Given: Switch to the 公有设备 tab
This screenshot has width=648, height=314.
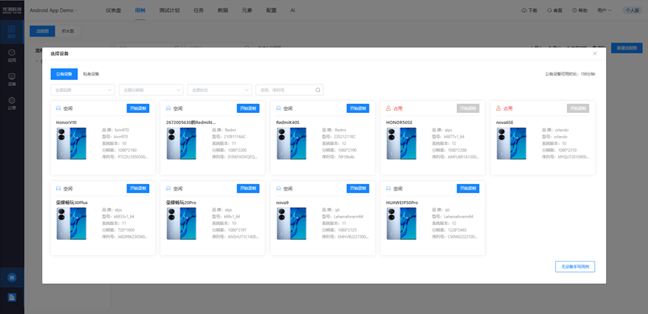Looking at the screenshot, I should pos(64,74).
